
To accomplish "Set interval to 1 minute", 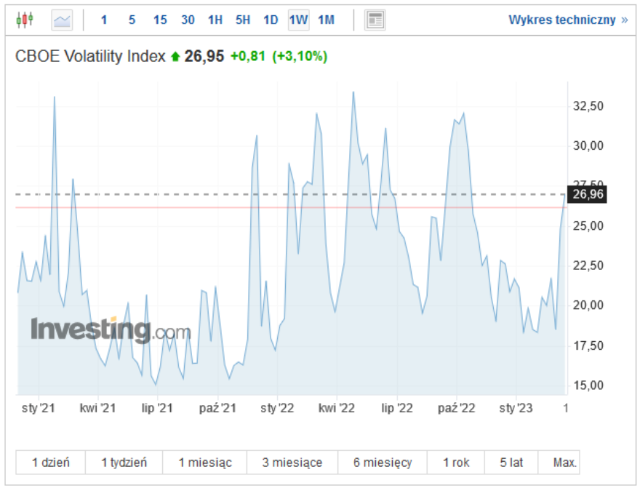I will click(x=103, y=20).
